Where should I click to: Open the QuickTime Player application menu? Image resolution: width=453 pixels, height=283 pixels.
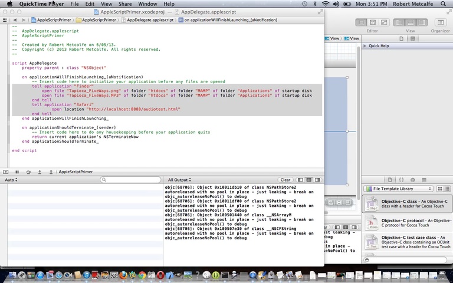[x=42, y=4]
